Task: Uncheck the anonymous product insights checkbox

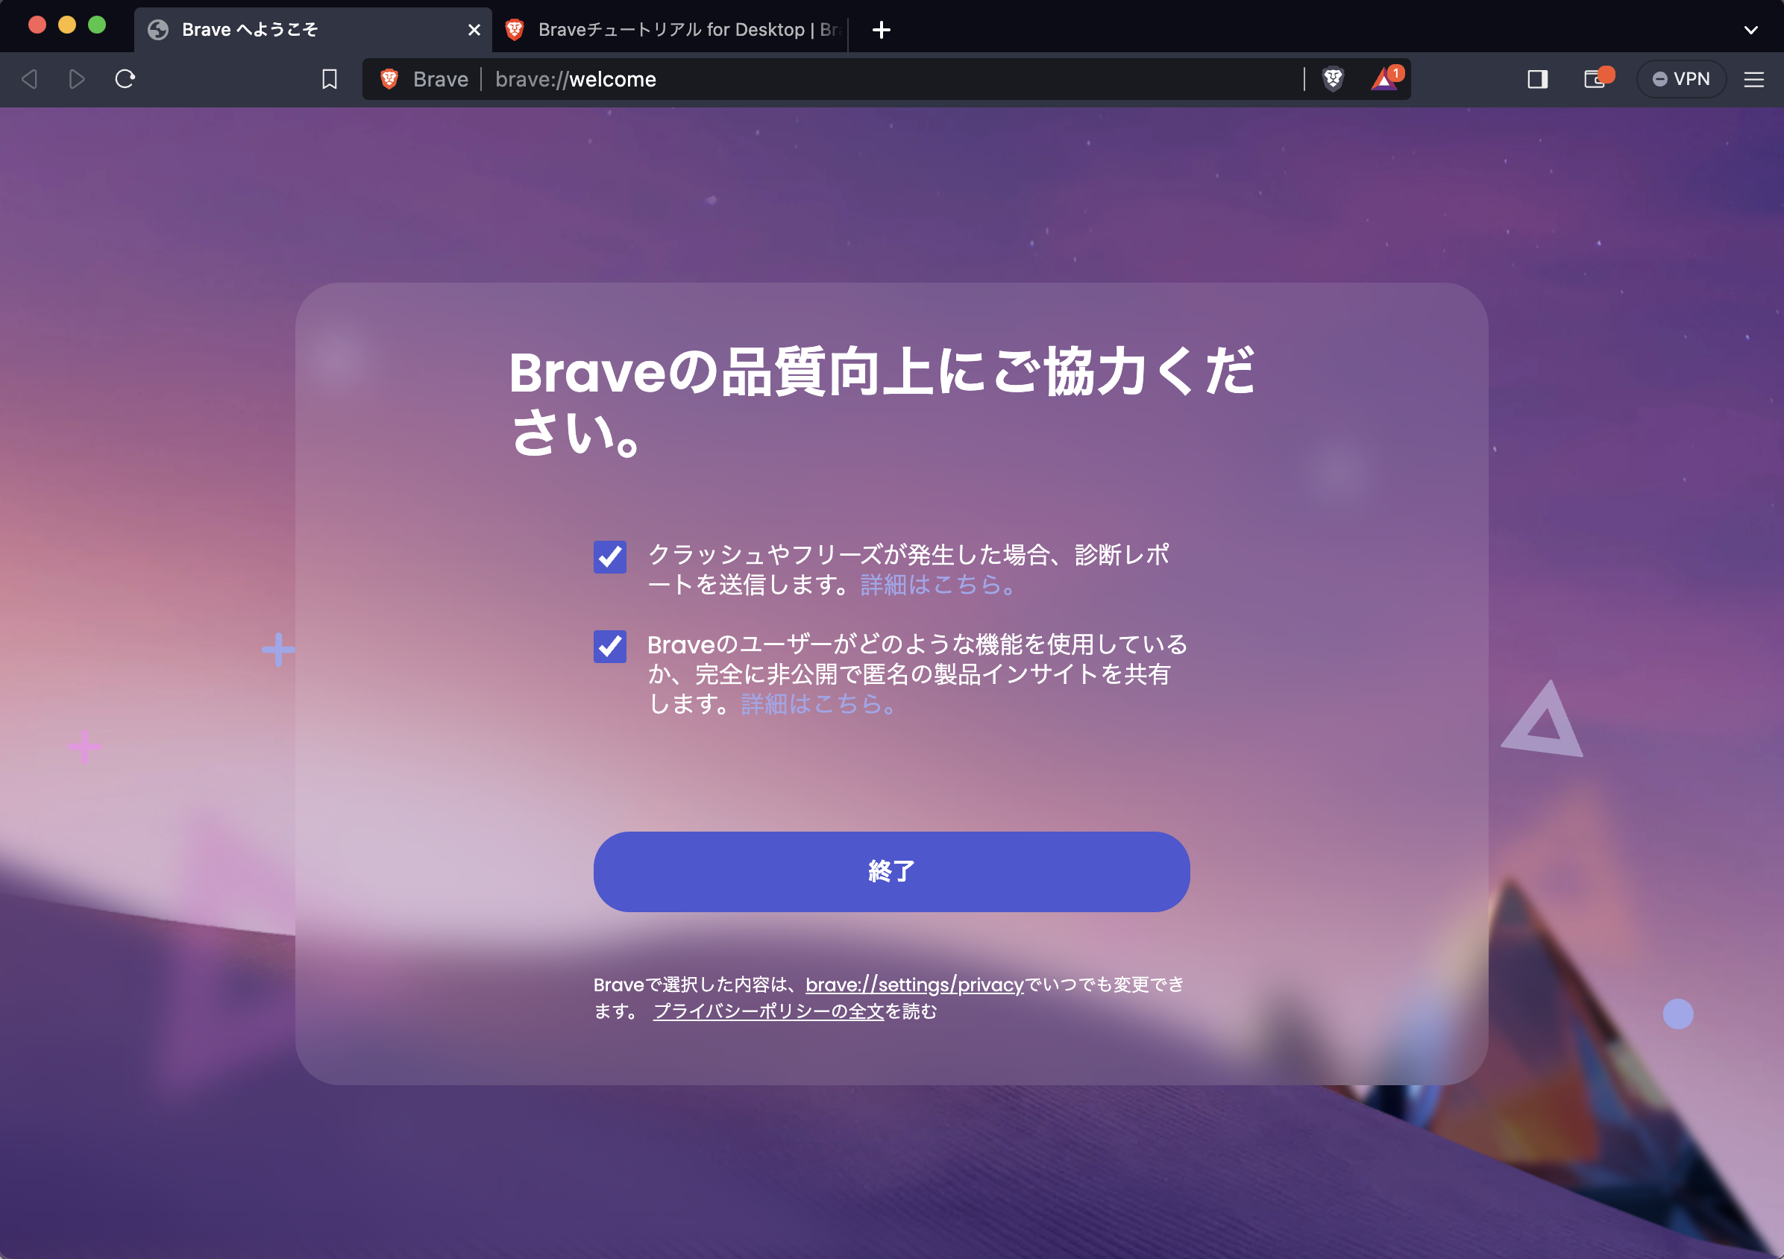Action: (x=610, y=647)
